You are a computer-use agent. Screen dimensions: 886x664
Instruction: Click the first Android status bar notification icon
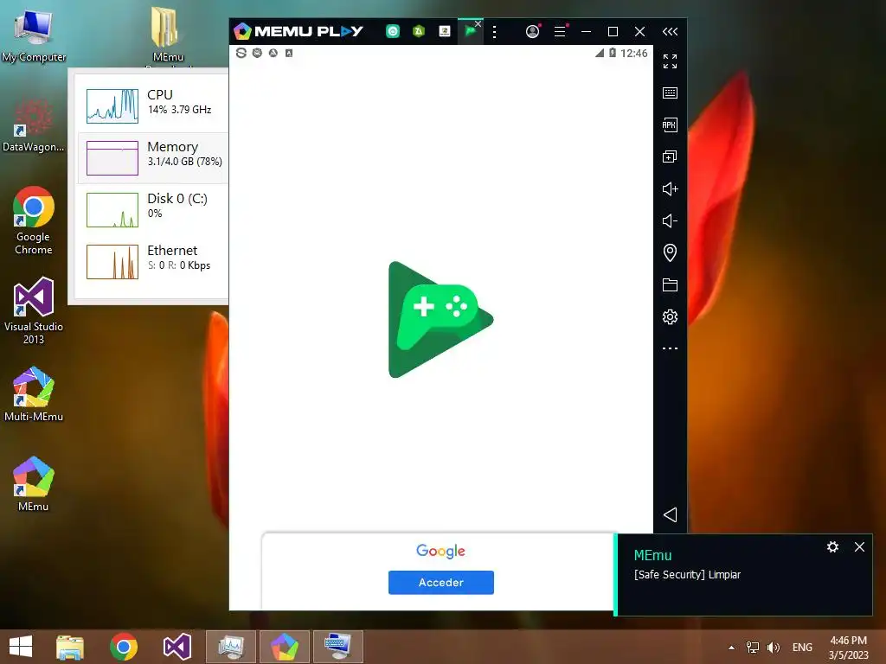pos(241,53)
